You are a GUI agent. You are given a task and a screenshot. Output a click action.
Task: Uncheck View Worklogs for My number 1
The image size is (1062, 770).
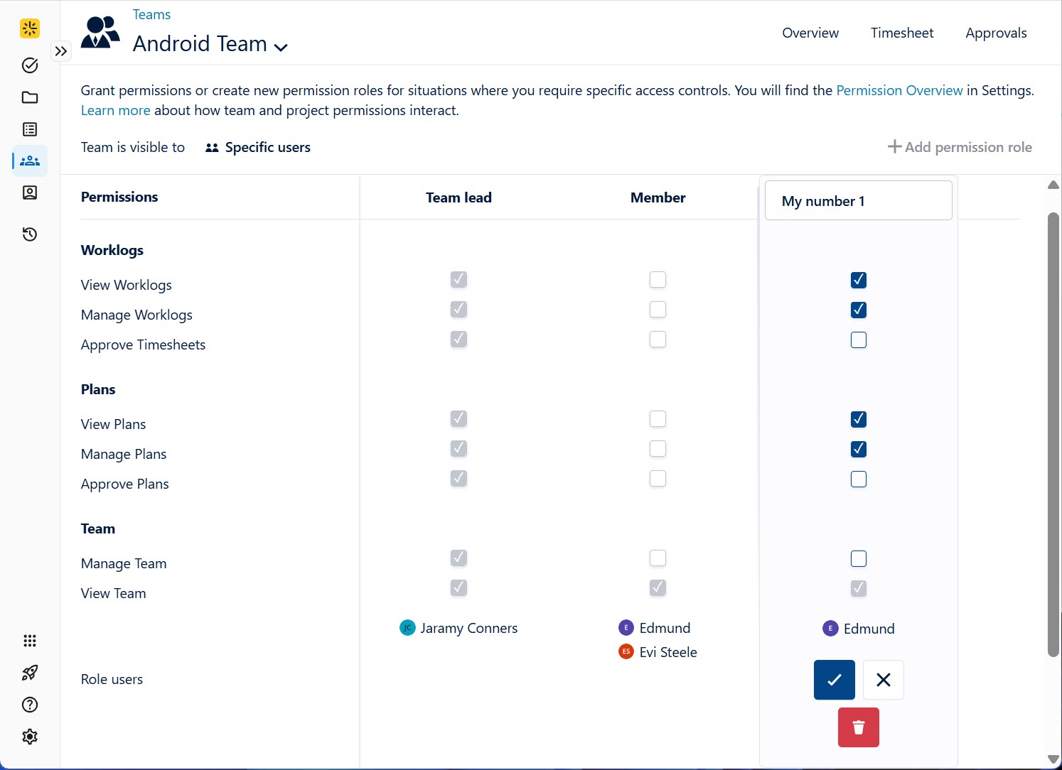tap(858, 280)
